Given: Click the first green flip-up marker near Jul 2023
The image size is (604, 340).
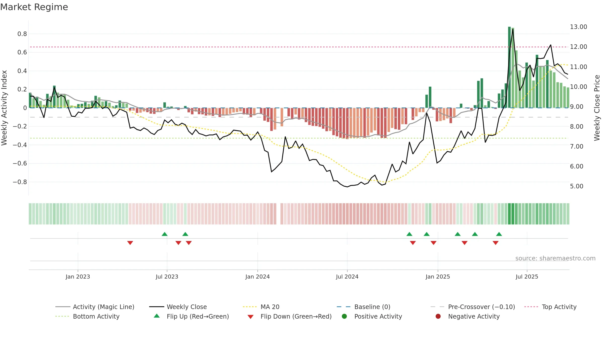Looking at the screenshot, I should [x=165, y=234].
